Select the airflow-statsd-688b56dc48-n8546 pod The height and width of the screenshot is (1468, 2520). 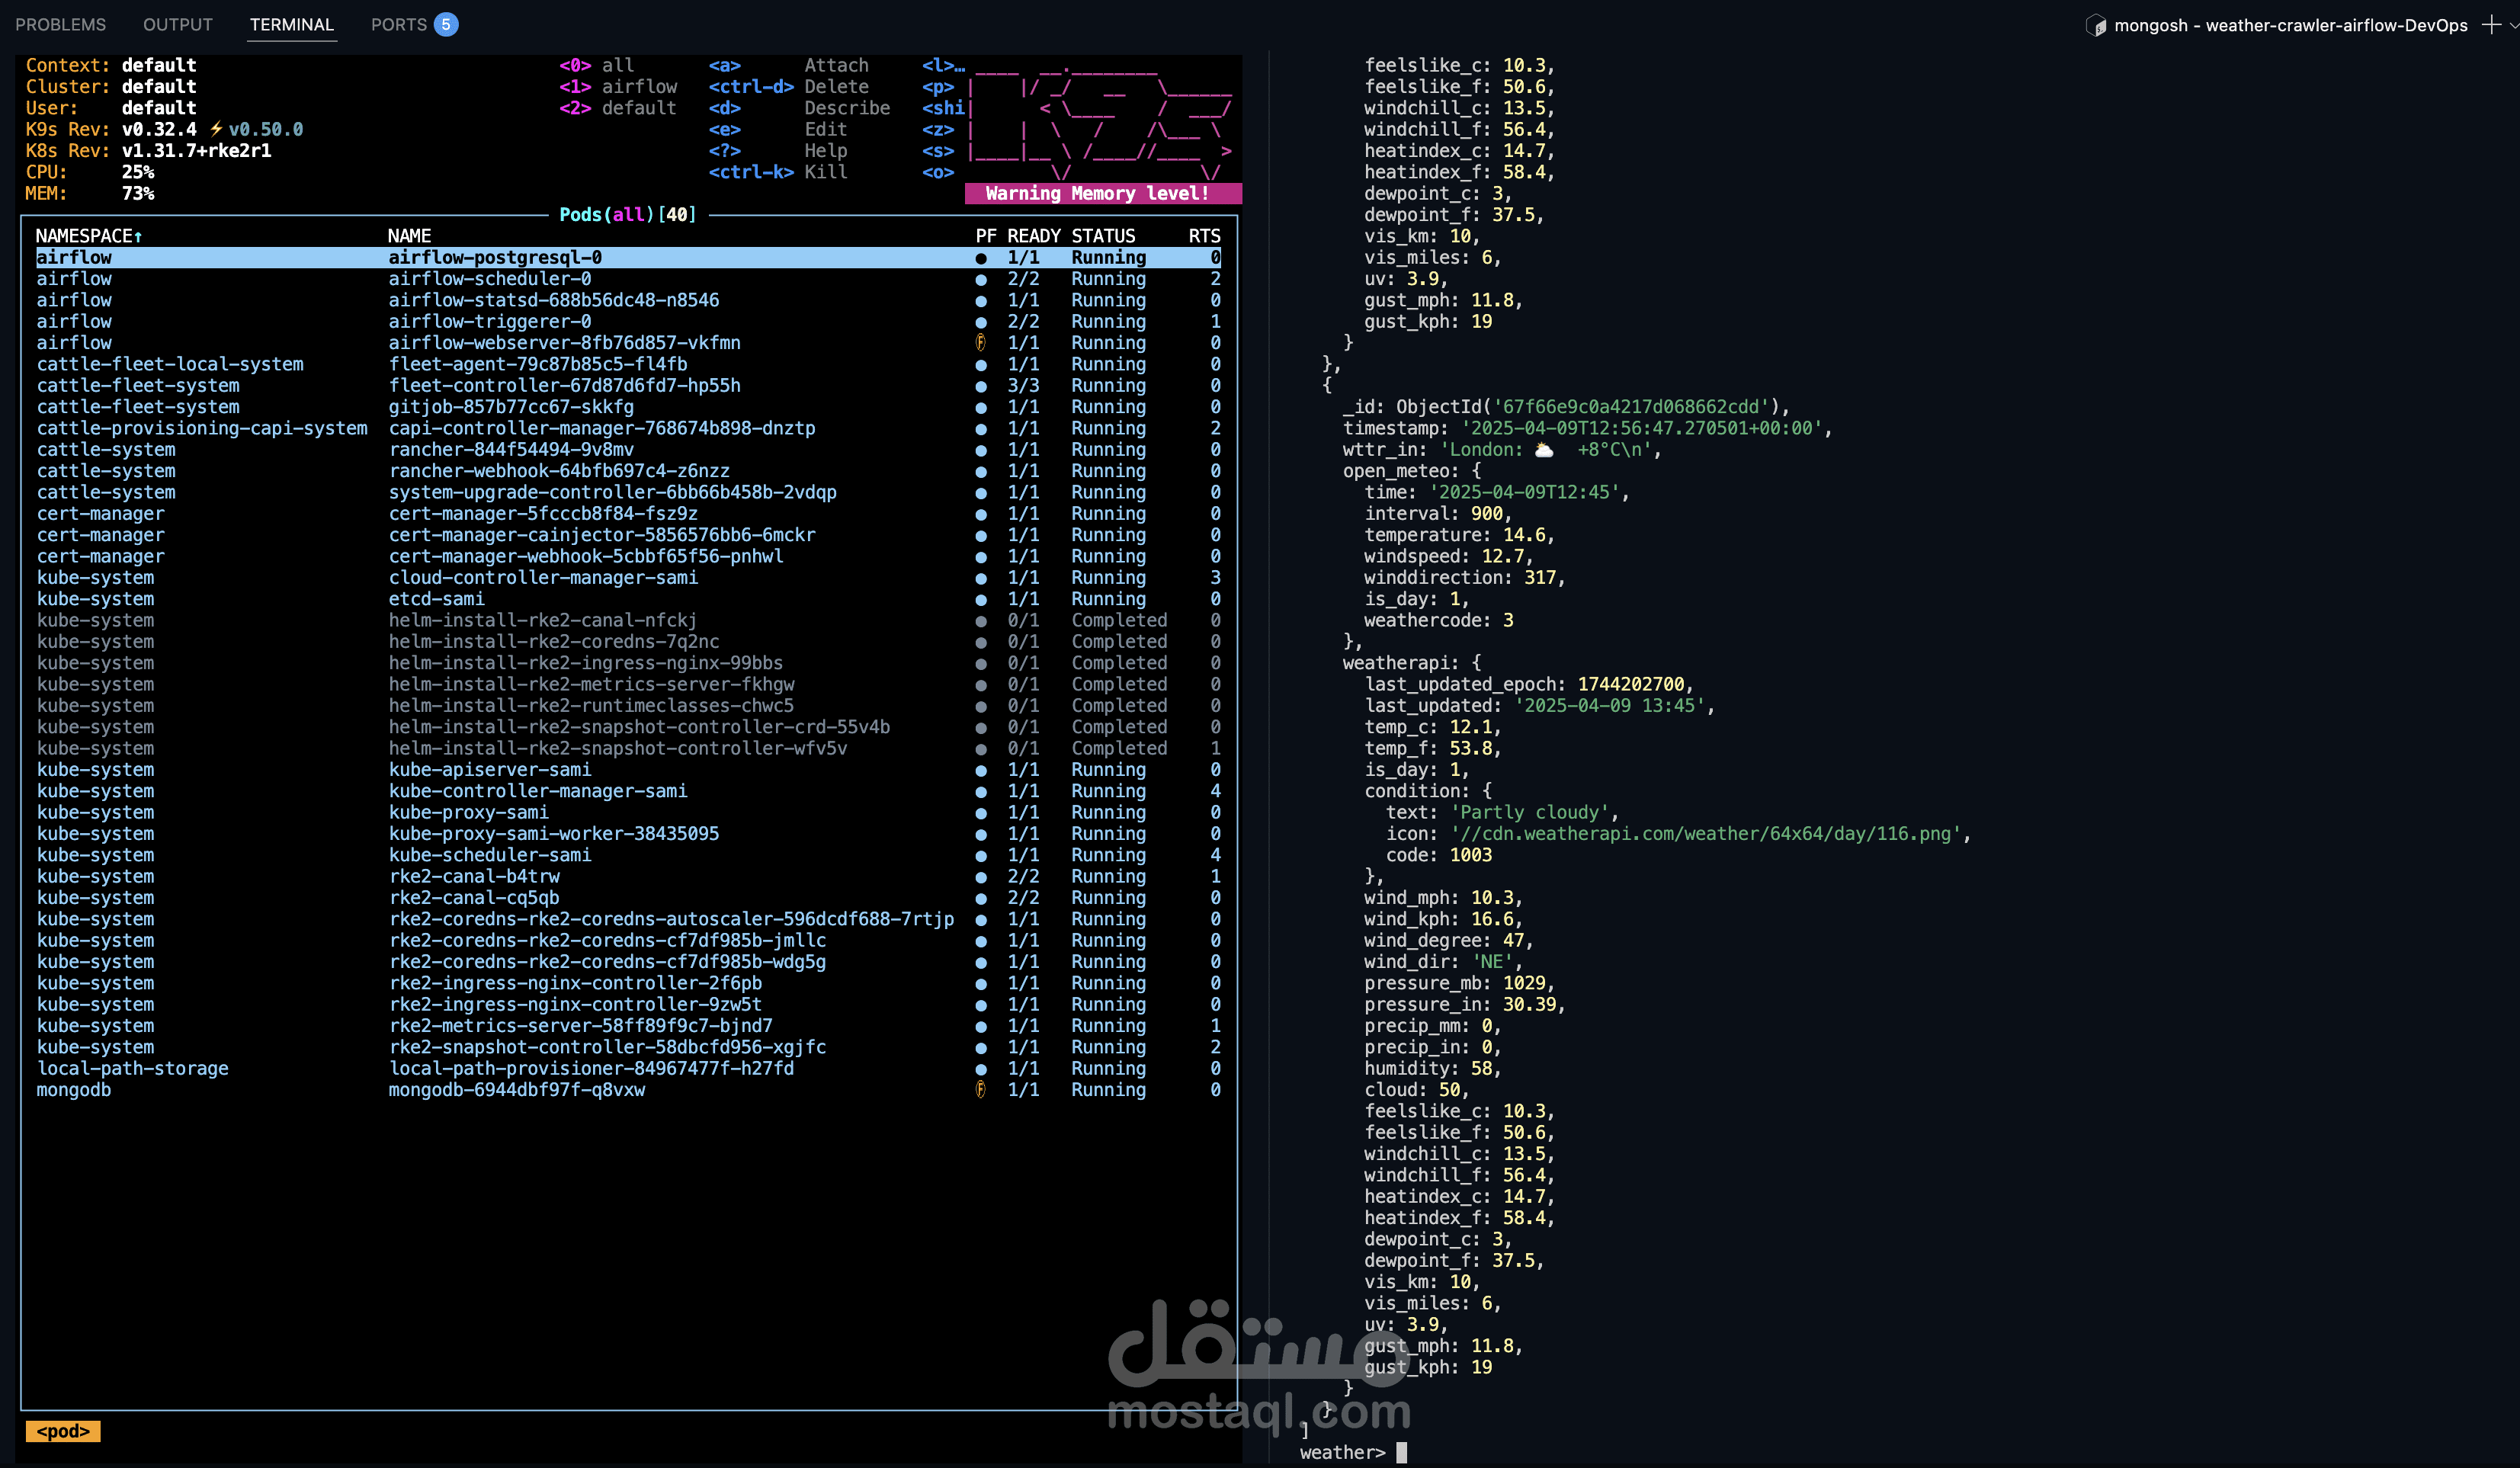click(x=554, y=300)
